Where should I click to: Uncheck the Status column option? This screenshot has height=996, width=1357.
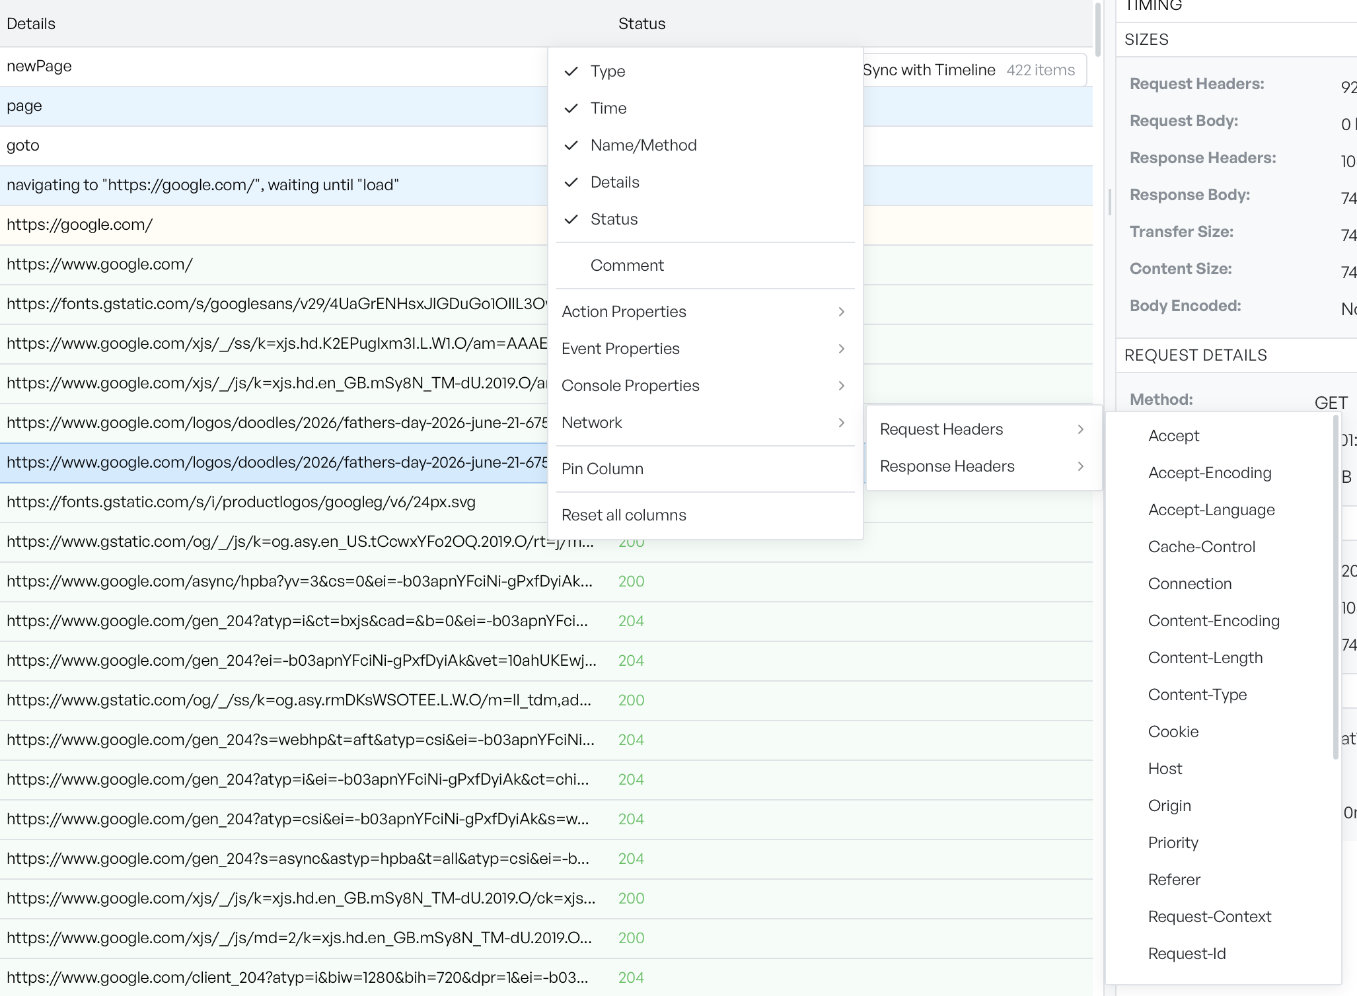(x=705, y=219)
